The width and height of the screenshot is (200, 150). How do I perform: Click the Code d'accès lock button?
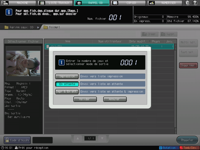point(17,140)
